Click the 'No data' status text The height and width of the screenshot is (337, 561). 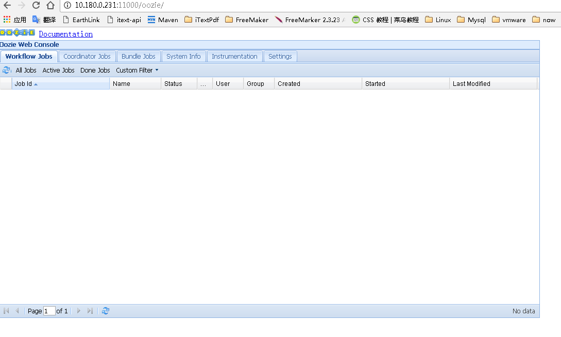click(523, 311)
